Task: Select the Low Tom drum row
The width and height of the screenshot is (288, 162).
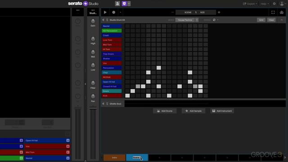Action: coord(112,40)
